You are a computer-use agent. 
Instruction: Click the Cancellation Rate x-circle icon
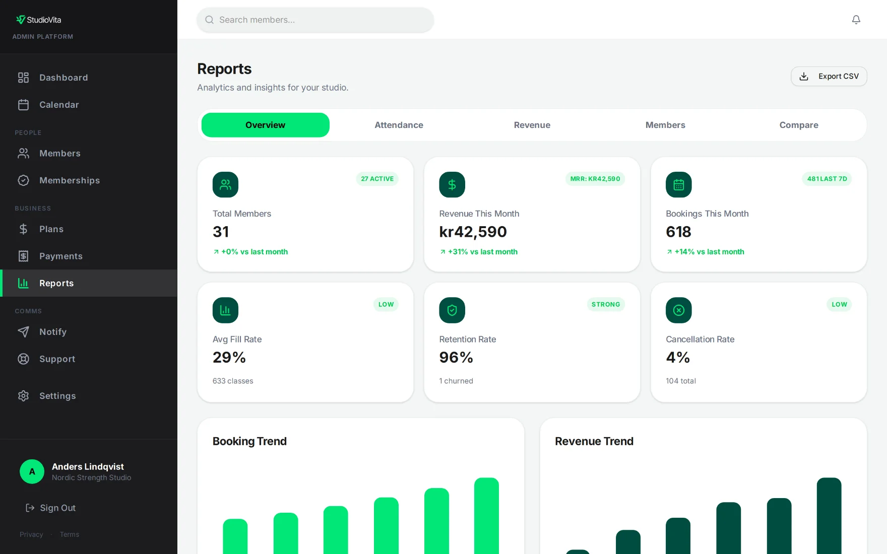click(x=679, y=310)
